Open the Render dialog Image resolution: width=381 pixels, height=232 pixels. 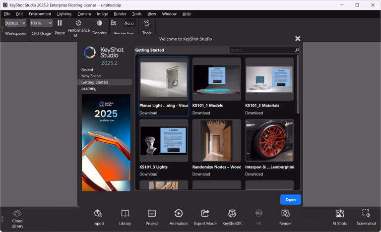tap(286, 218)
